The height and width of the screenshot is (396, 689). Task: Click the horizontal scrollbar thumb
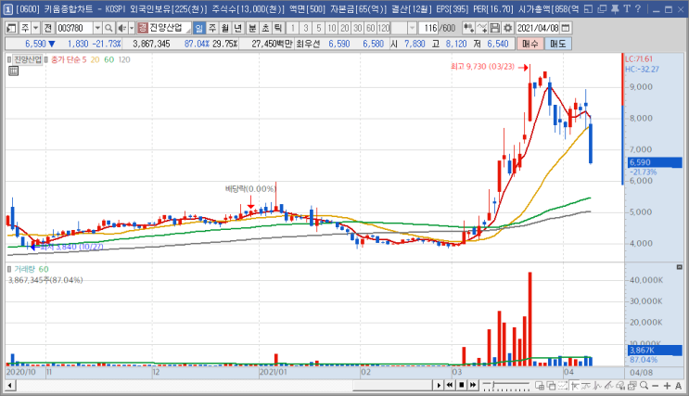pyautogui.click(x=393, y=386)
